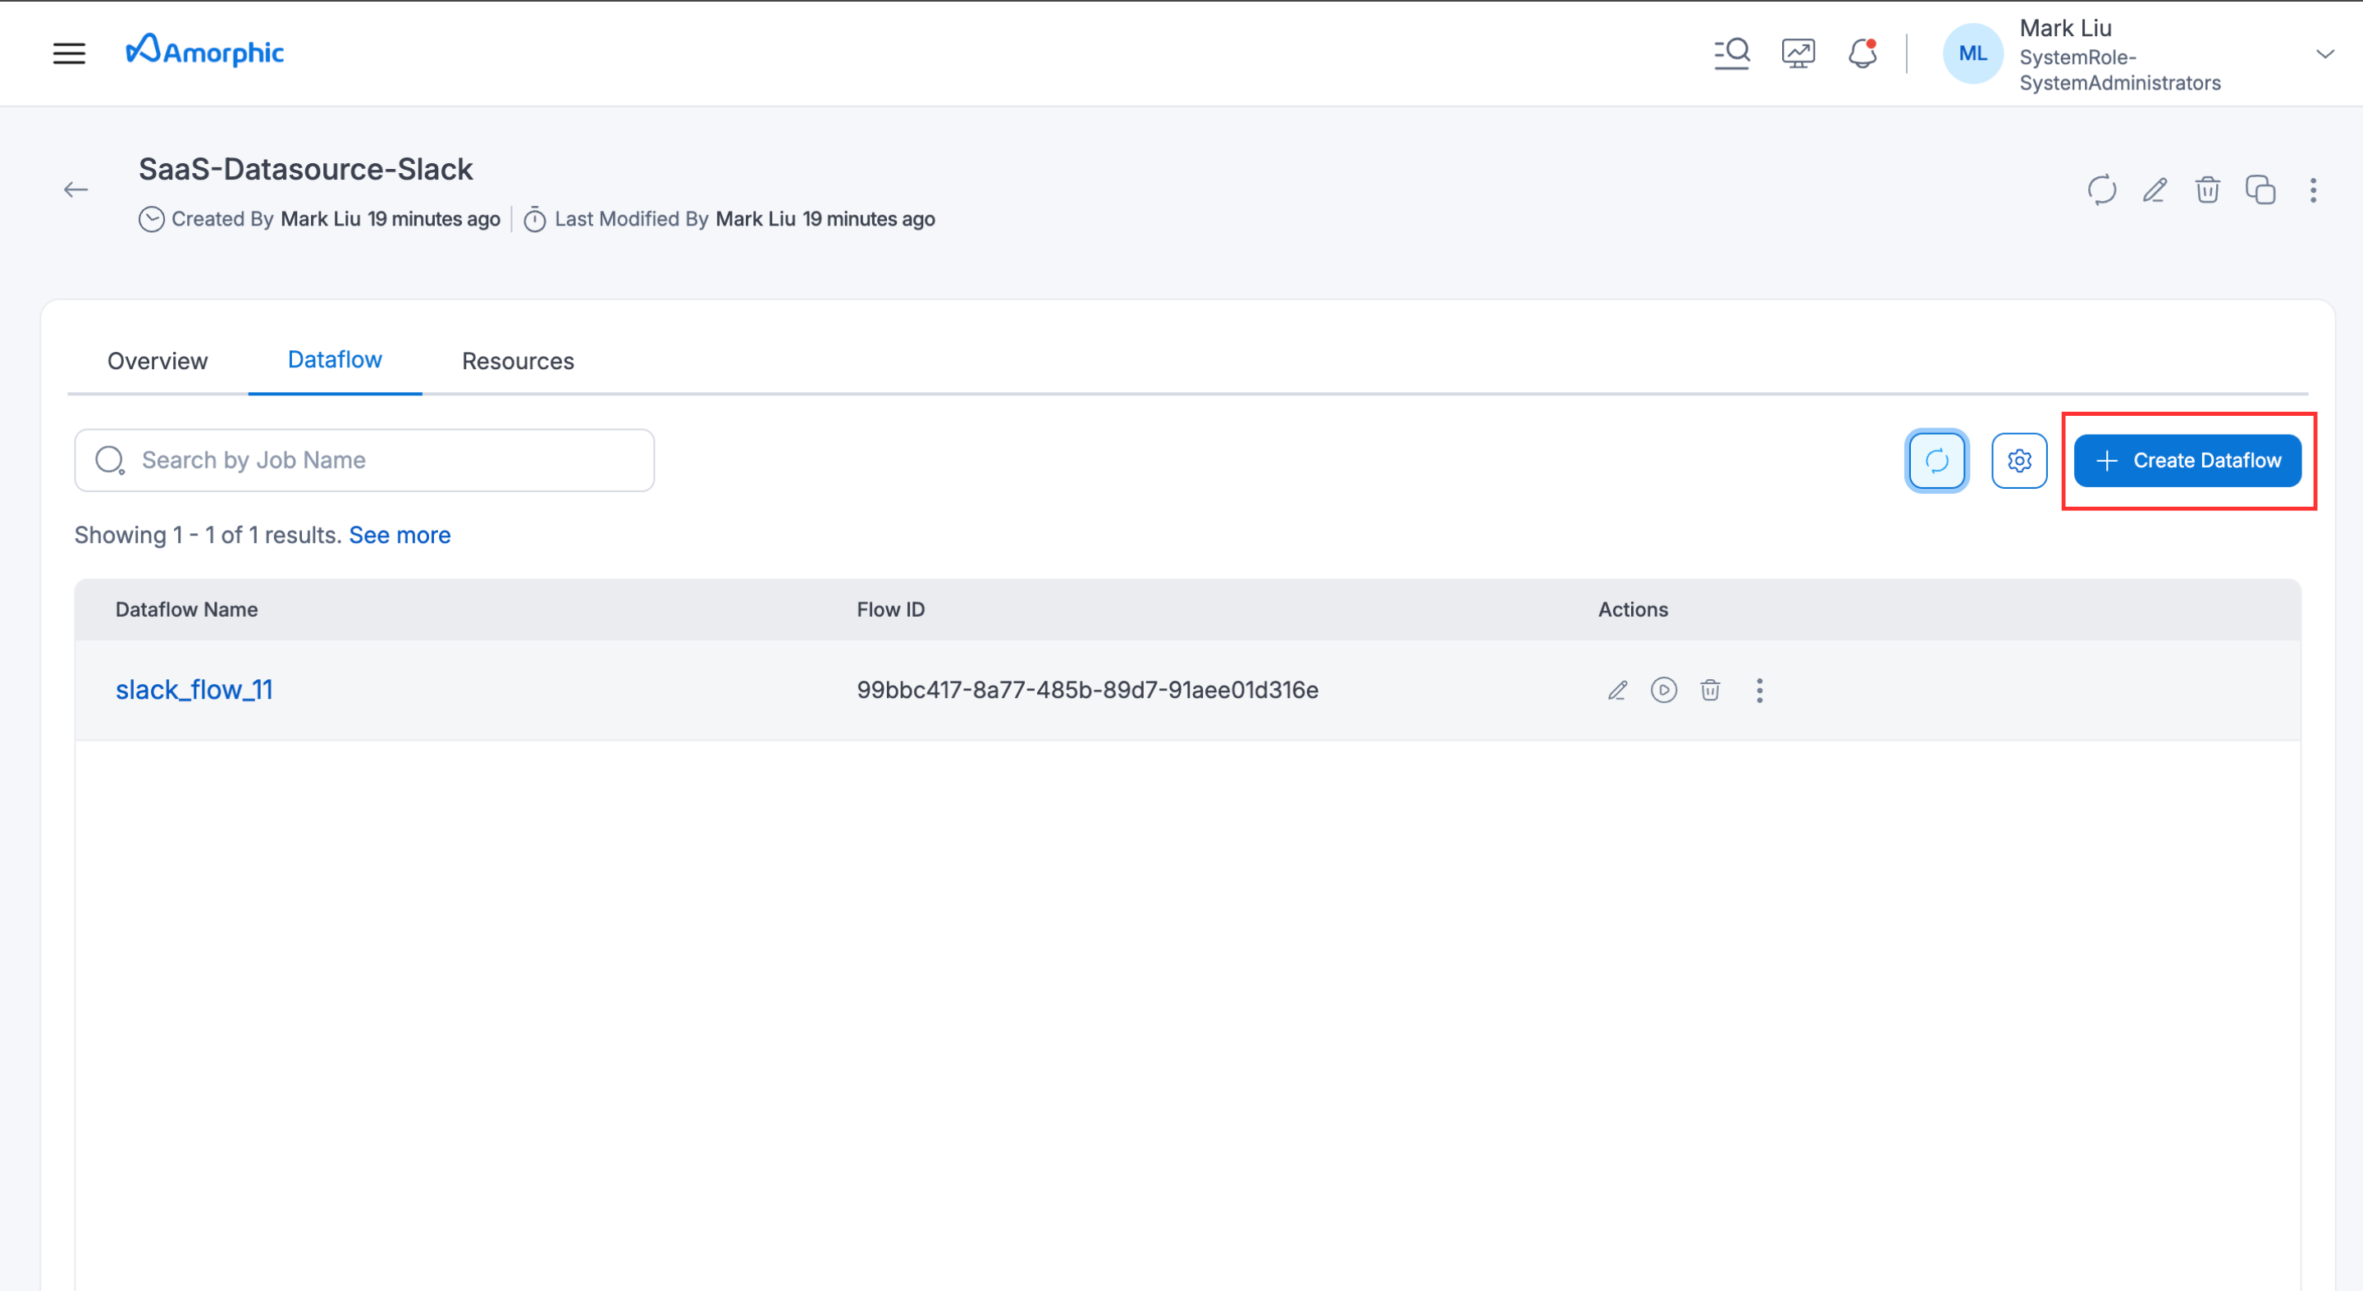This screenshot has width=2363, height=1291.
Task: Open the hamburger navigation menu
Action: click(69, 53)
